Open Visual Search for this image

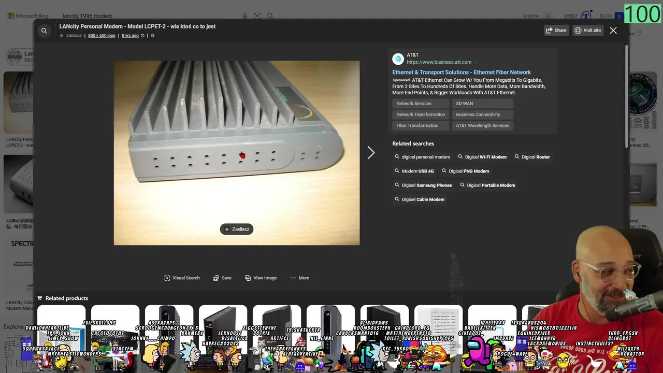182,278
